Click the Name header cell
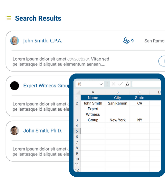 click(93, 98)
